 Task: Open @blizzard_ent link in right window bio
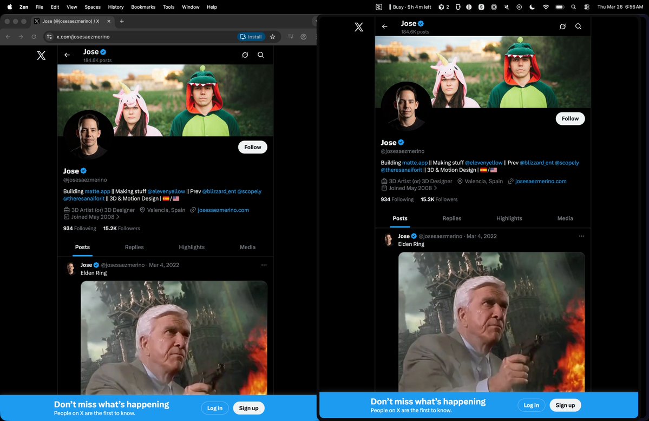point(536,163)
